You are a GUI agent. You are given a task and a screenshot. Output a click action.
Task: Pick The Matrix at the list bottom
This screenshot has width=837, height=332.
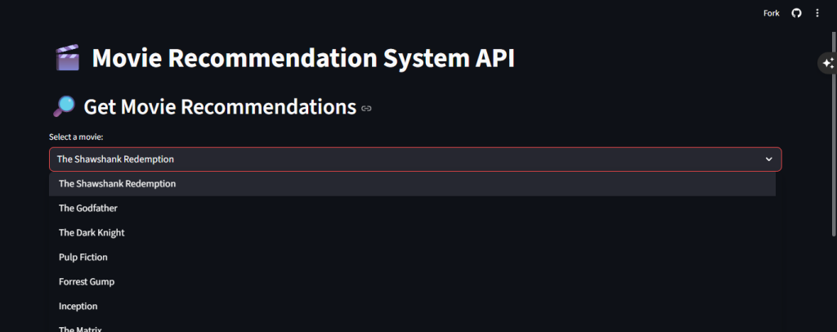tap(80, 329)
